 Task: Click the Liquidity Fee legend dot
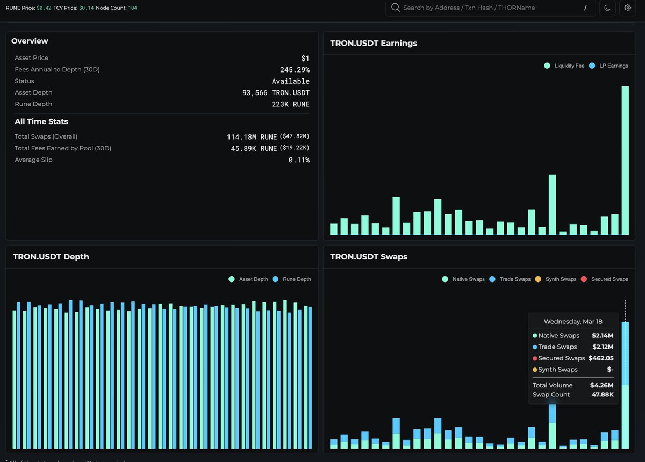coord(547,66)
